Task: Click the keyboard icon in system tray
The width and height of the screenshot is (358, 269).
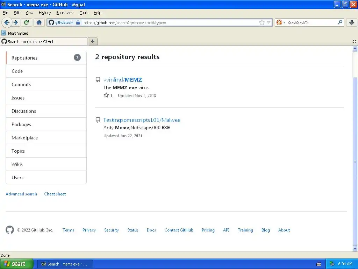Action: pyautogui.click(x=319, y=264)
